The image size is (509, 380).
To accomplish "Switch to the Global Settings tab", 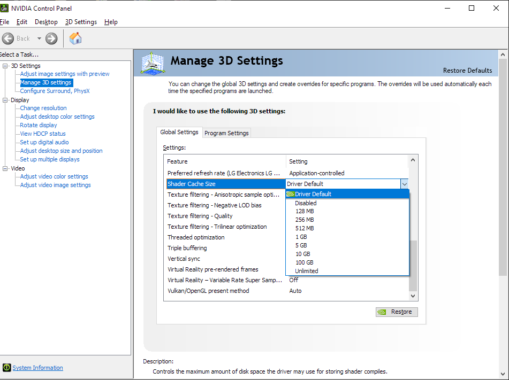I will click(x=179, y=132).
